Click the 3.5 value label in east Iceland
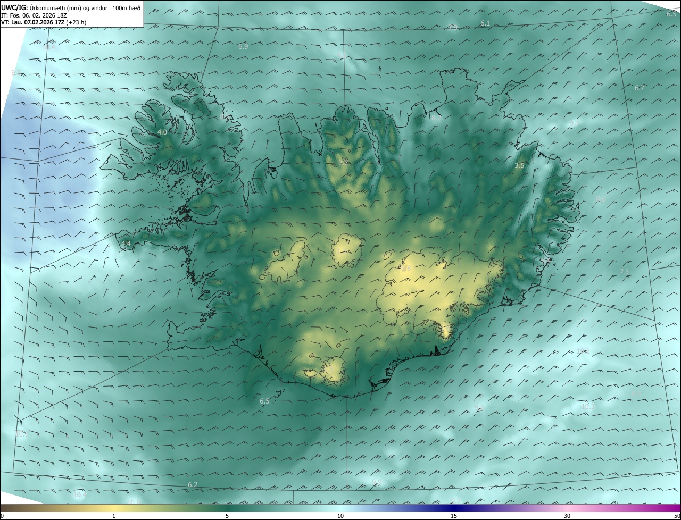This screenshot has height=520, width=681. click(x=519, y=166)
